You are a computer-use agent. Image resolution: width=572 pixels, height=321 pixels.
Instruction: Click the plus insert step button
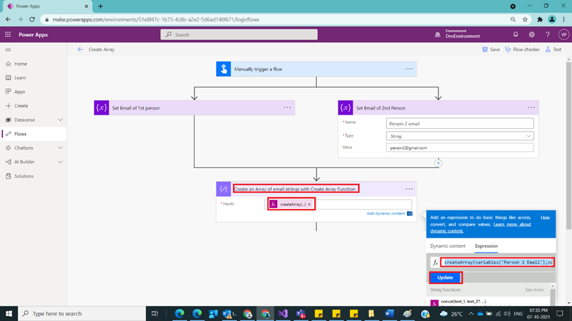coord(438,163)
